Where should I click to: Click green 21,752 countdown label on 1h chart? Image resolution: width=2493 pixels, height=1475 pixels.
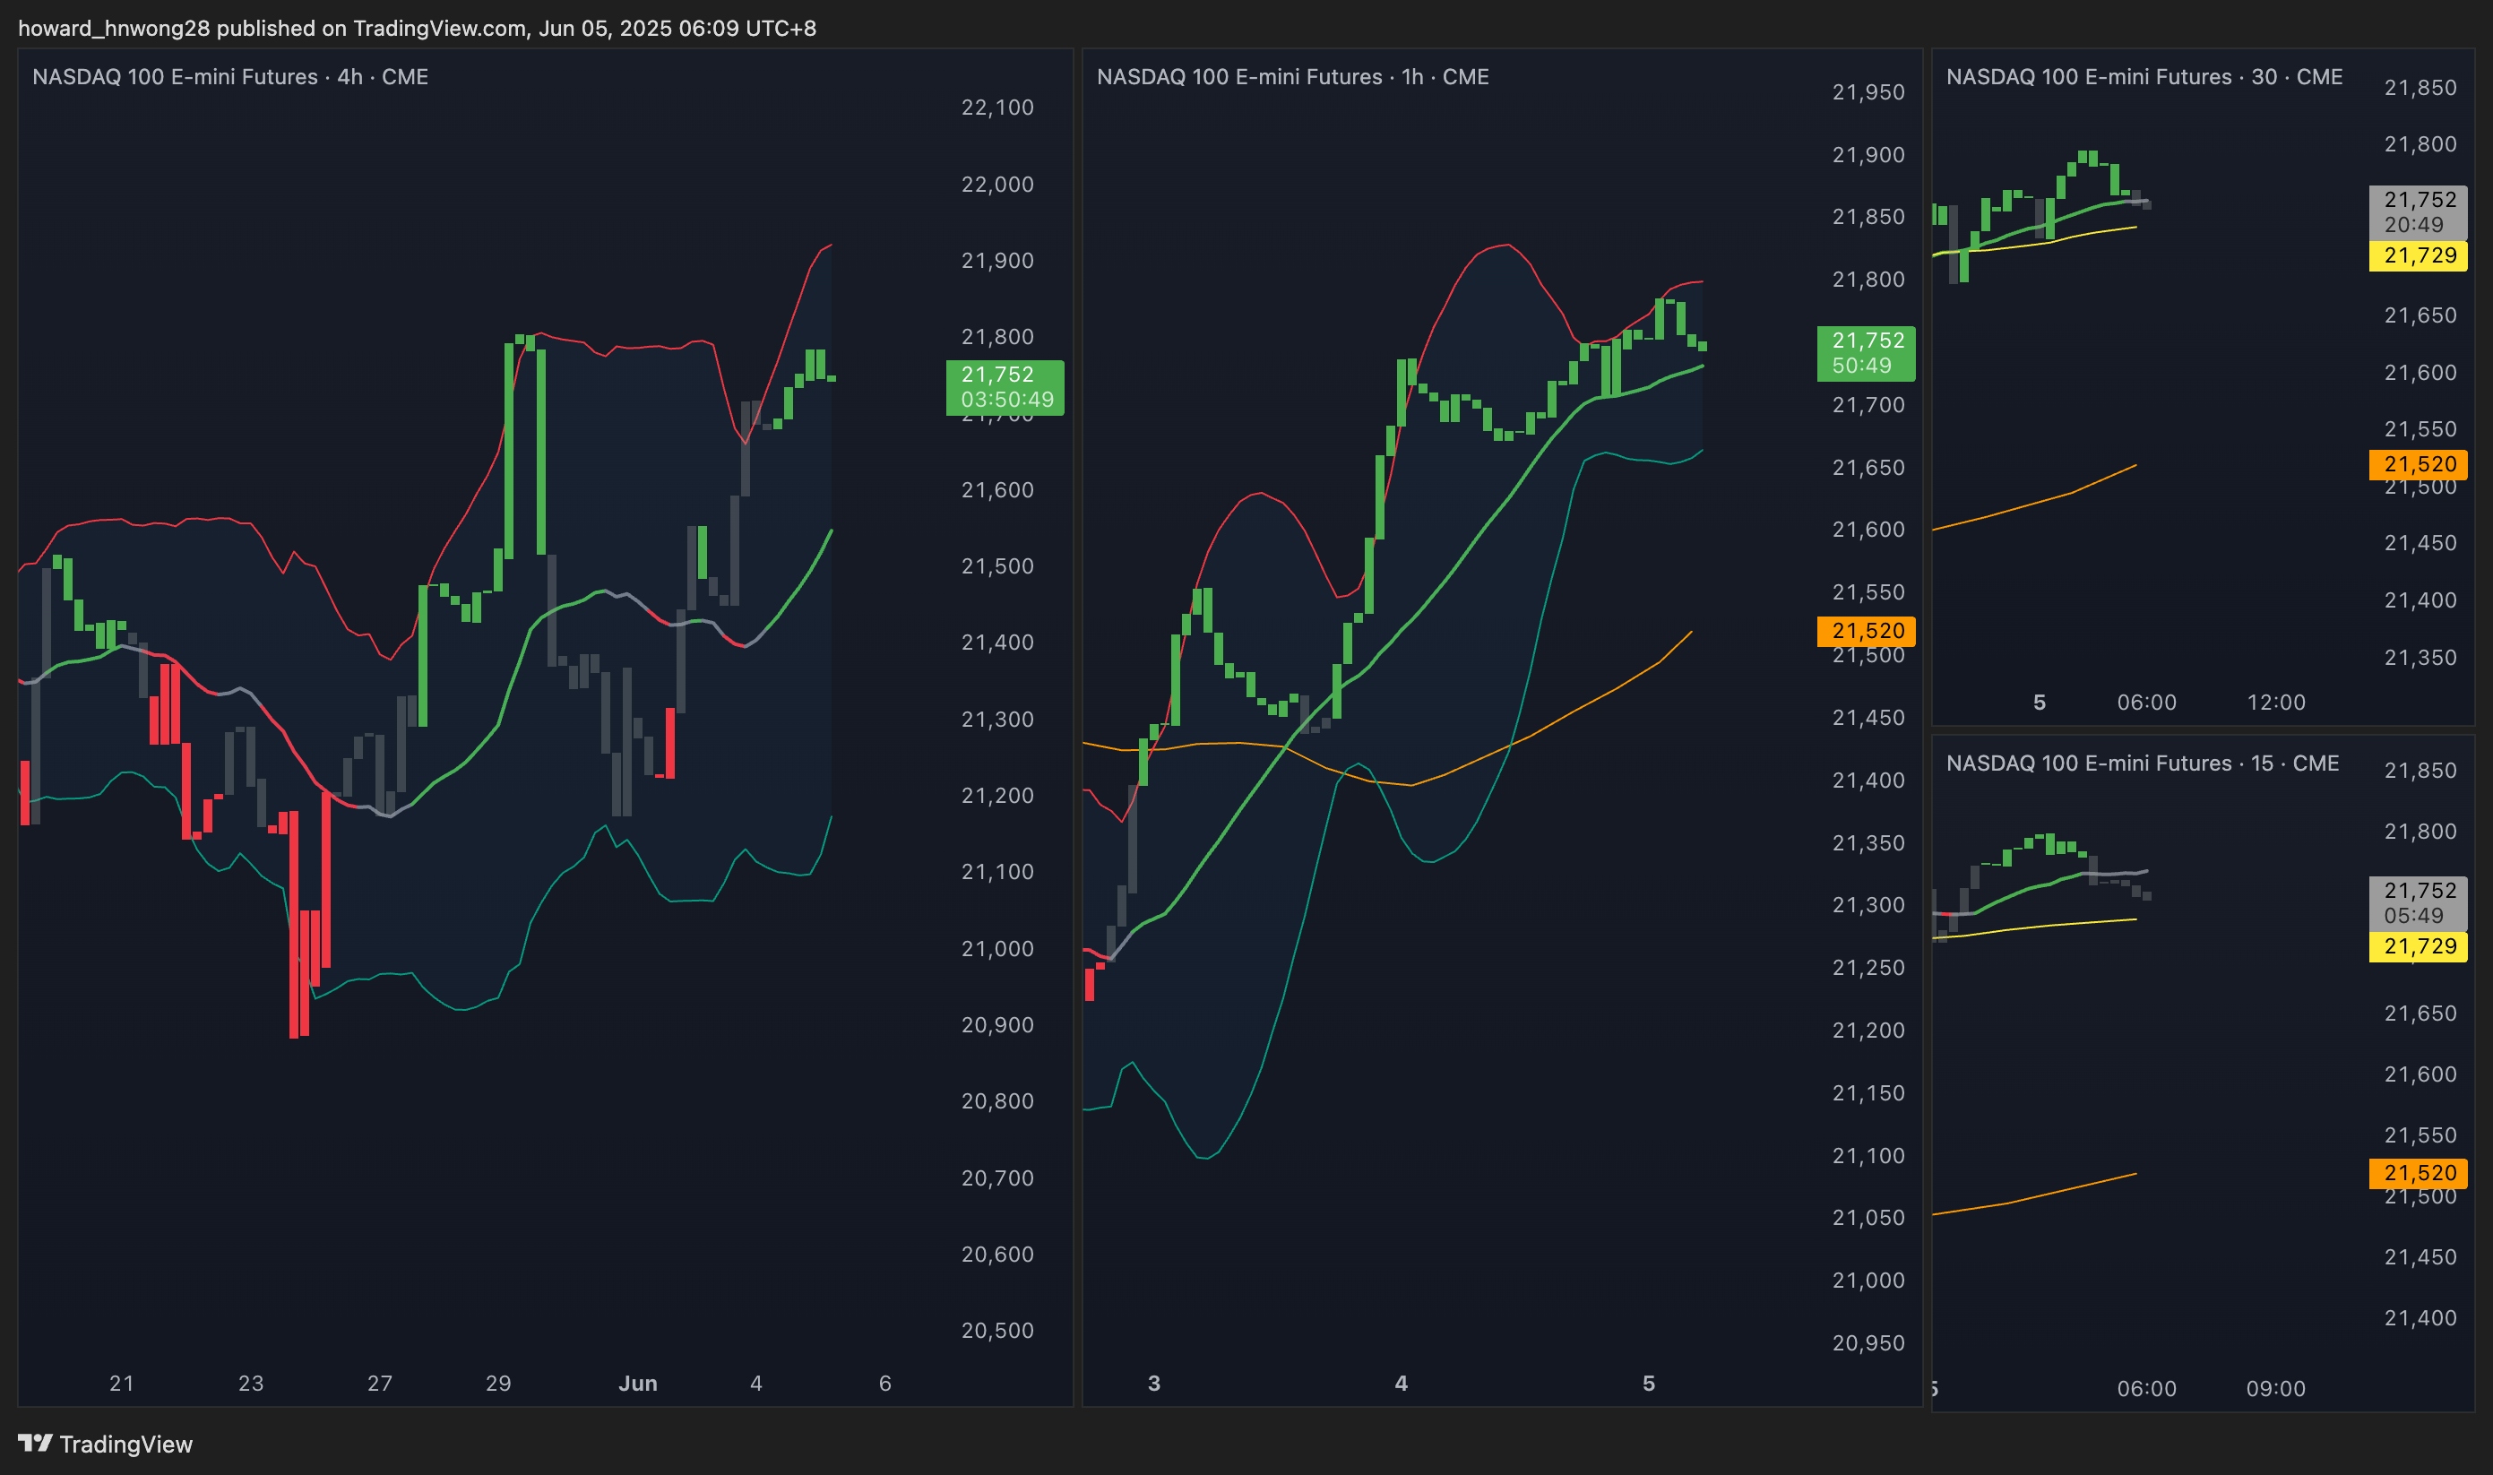1865,353
